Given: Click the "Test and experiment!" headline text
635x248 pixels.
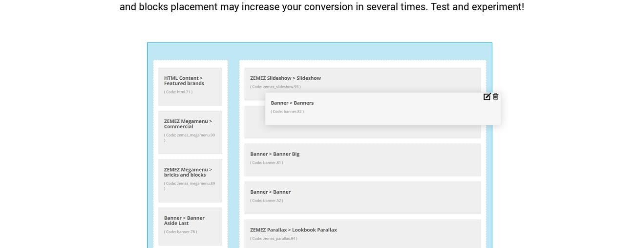Looking at the screenshot, I should [477, 7].
